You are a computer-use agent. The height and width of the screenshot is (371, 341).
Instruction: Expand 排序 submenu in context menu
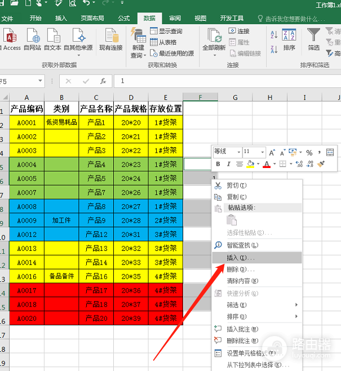257,316
